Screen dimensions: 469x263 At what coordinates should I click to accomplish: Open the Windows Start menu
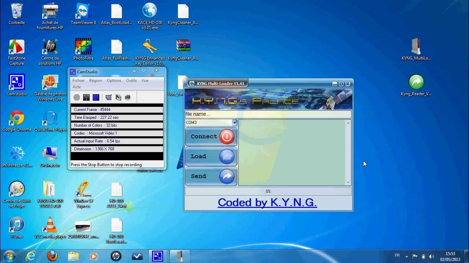[x=9, y=256]
